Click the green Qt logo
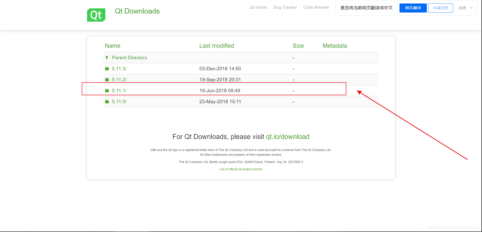This screenshot has width=482, height=232. pyautogui.click(x=96, y=15)
